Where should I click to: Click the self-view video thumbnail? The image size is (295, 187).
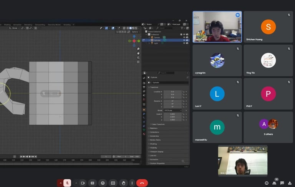(243, 161)
